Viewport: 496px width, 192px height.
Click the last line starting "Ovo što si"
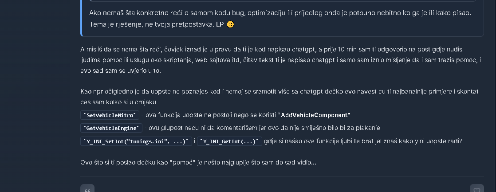coord(198,162)
